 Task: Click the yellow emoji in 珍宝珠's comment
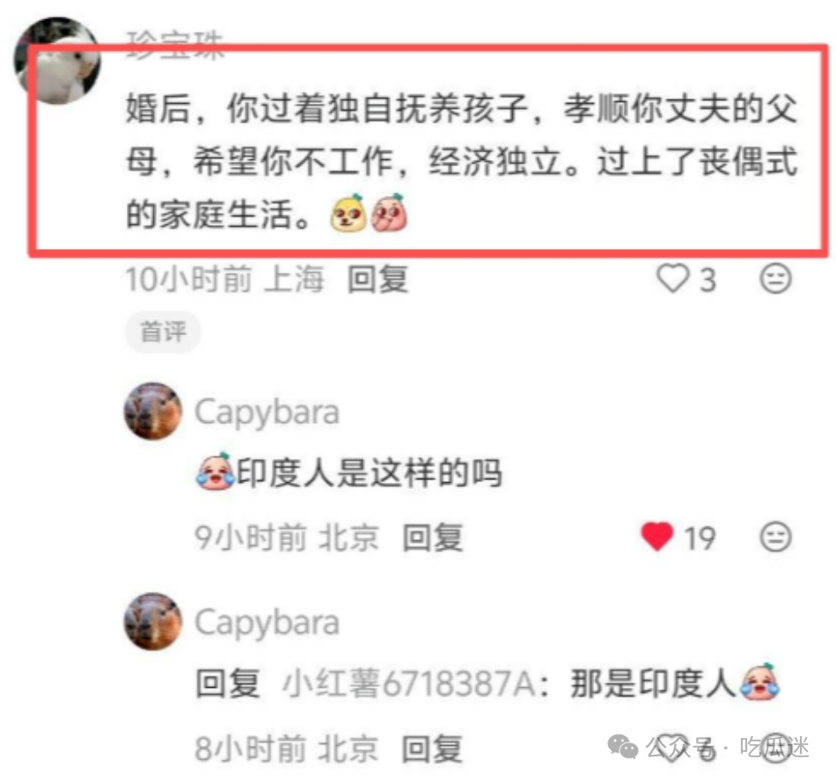pos(348,214)
